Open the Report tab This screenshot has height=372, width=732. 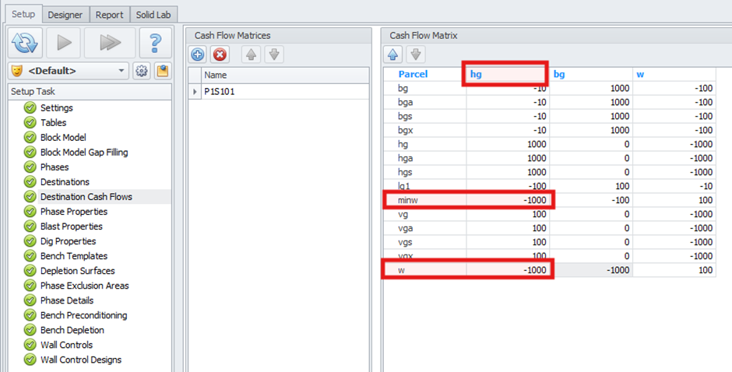[x=110, y=15]
